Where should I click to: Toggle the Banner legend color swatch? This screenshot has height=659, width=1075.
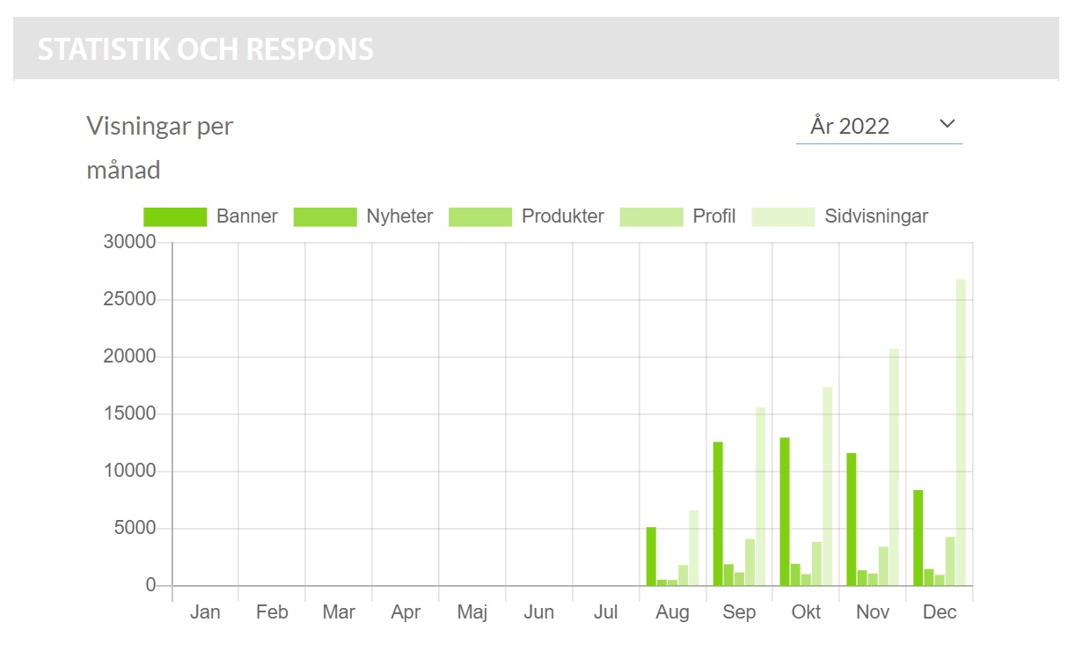175,216
